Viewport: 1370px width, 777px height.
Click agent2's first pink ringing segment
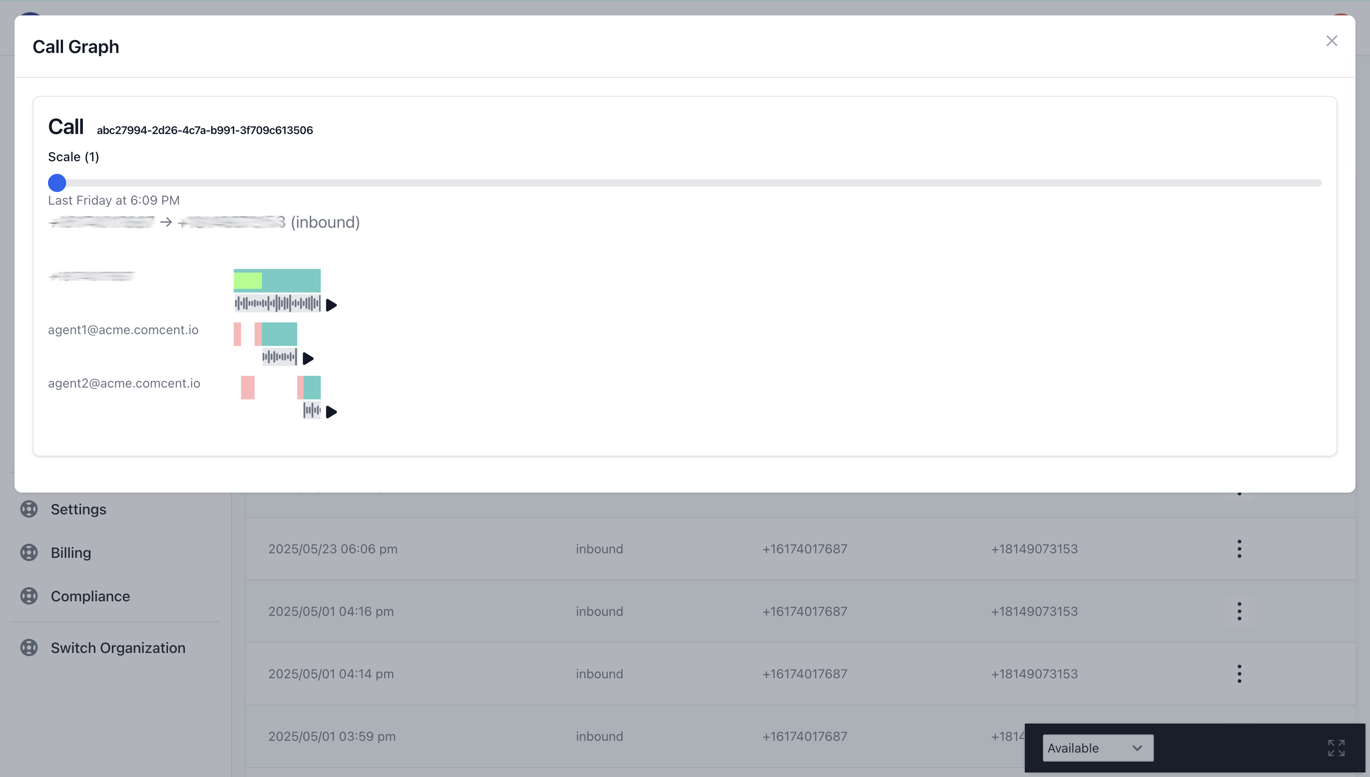click(248, 388)
